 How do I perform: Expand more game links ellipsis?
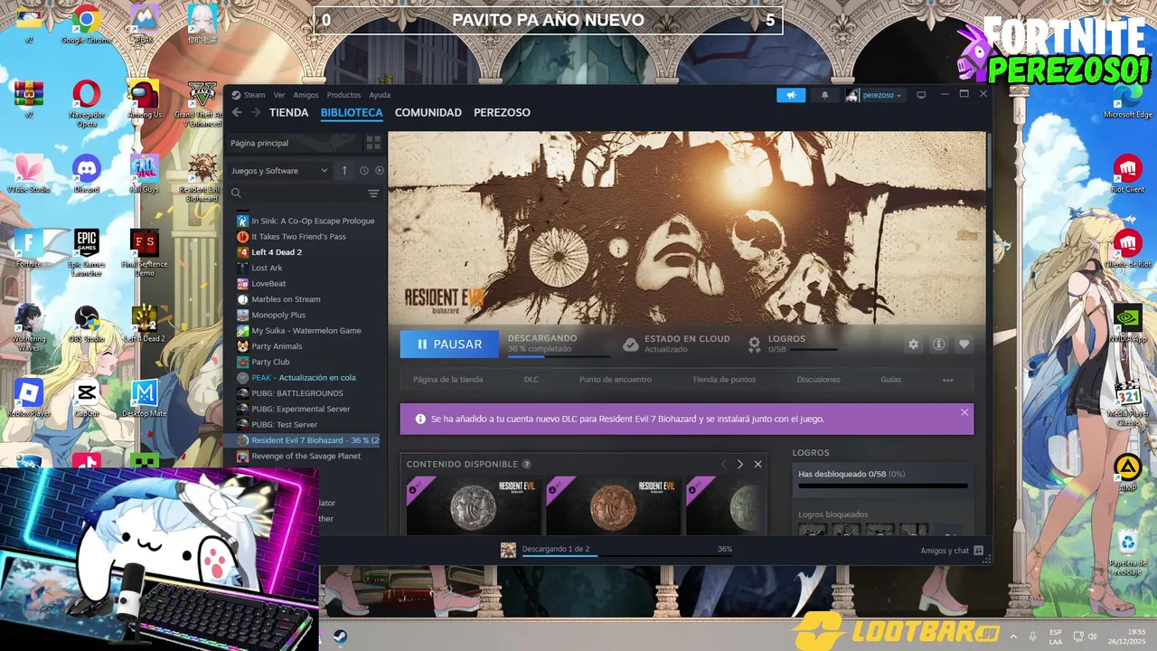click(x=947, y=380)
